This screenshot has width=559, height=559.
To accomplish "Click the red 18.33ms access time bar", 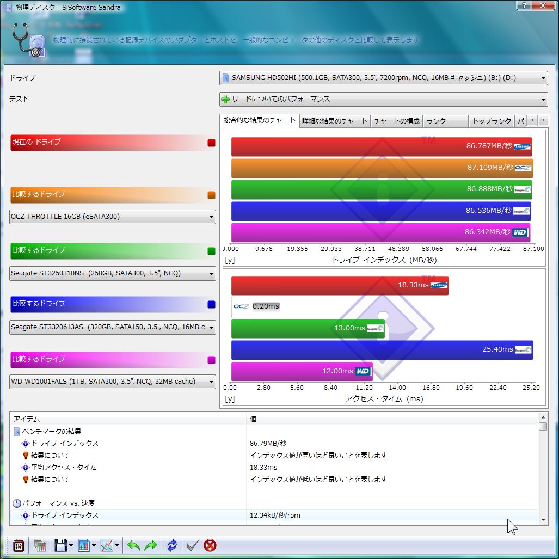I will point(340,286).
